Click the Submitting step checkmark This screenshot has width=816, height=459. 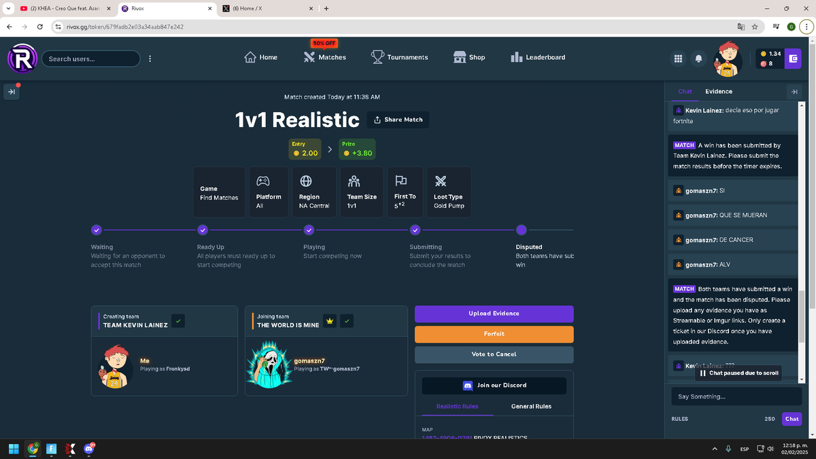click(x=415, y=230)
